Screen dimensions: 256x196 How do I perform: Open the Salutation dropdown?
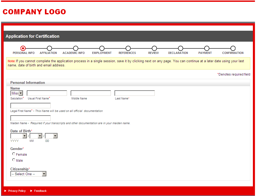click(x=17, y=93)
